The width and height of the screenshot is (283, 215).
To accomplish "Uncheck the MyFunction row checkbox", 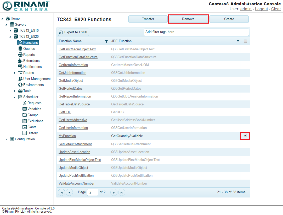I will 245,136.
